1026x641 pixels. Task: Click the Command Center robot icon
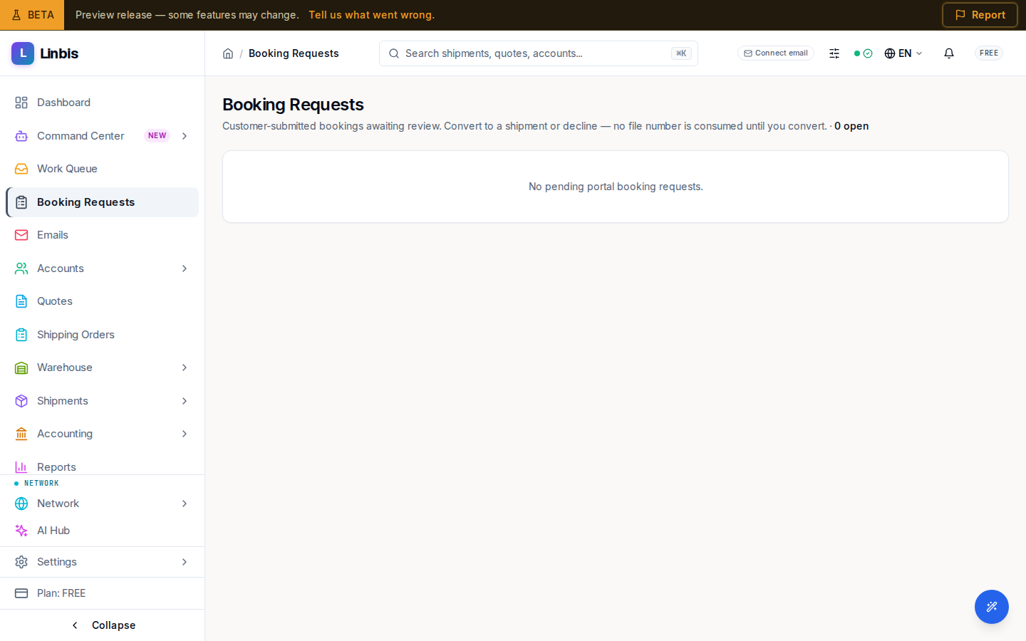[x=21, y=136]
